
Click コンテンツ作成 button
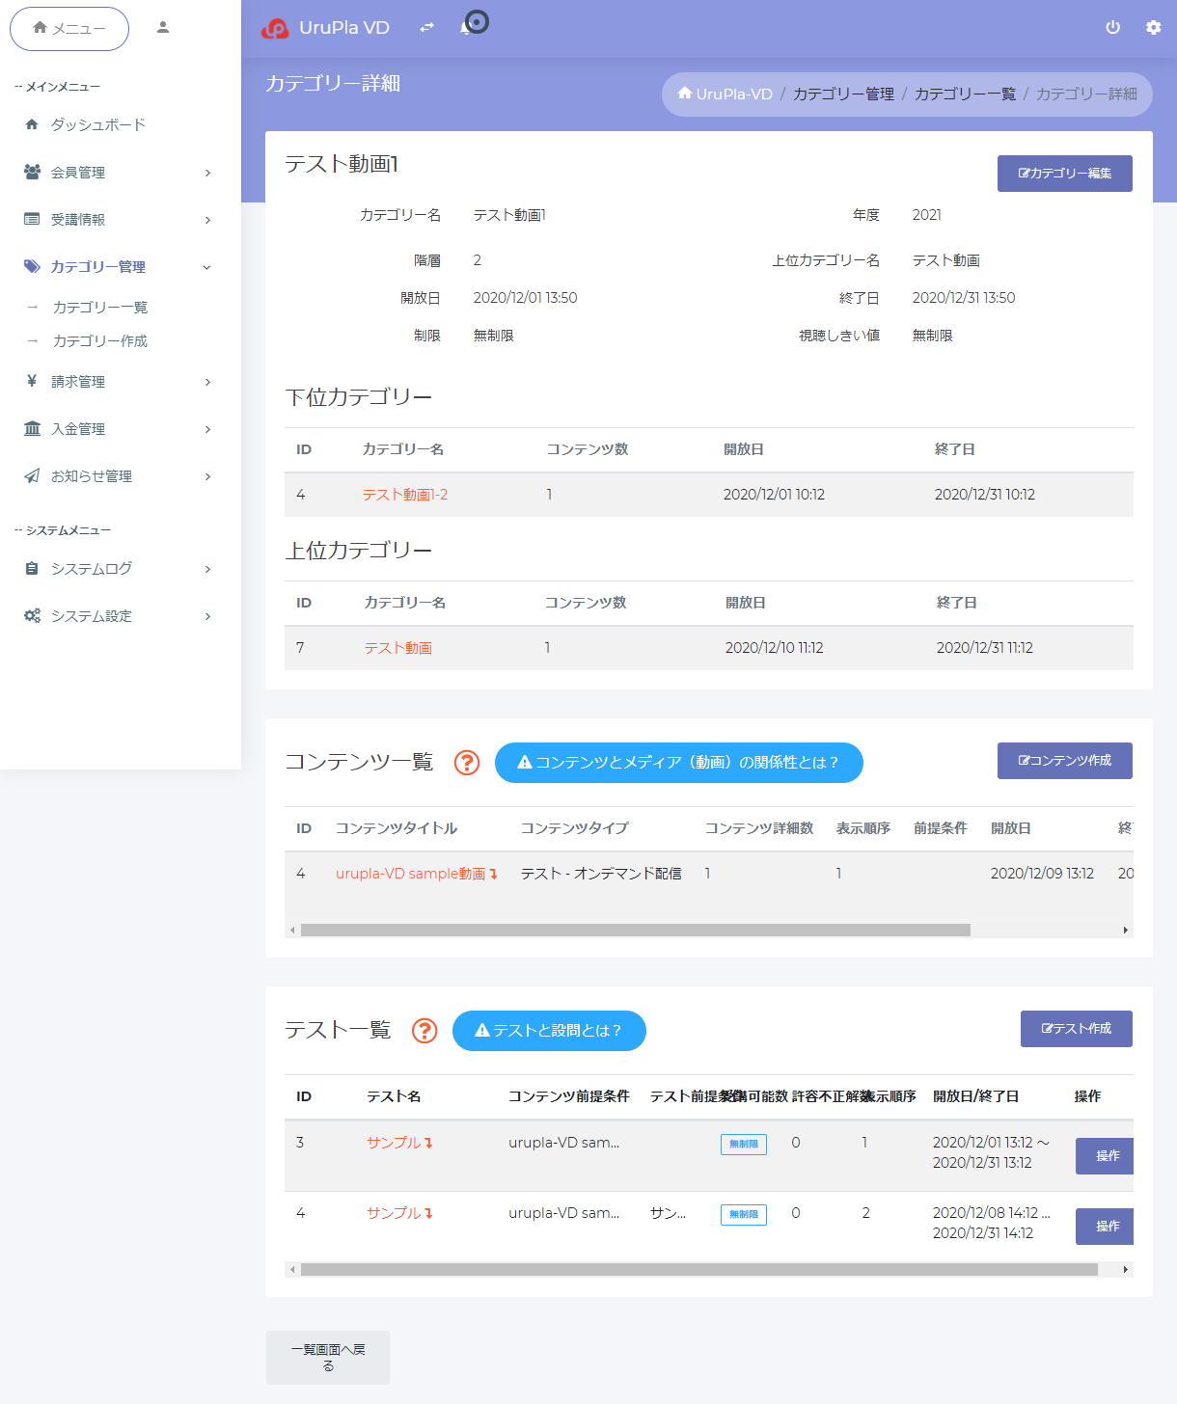(1065, 761)
